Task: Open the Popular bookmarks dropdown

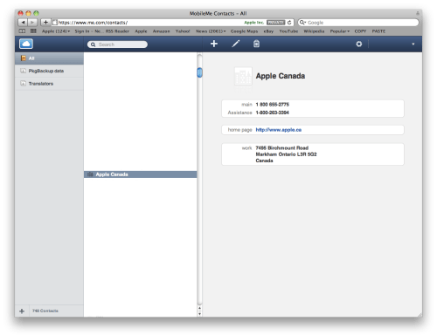Action: coord(340,31)
